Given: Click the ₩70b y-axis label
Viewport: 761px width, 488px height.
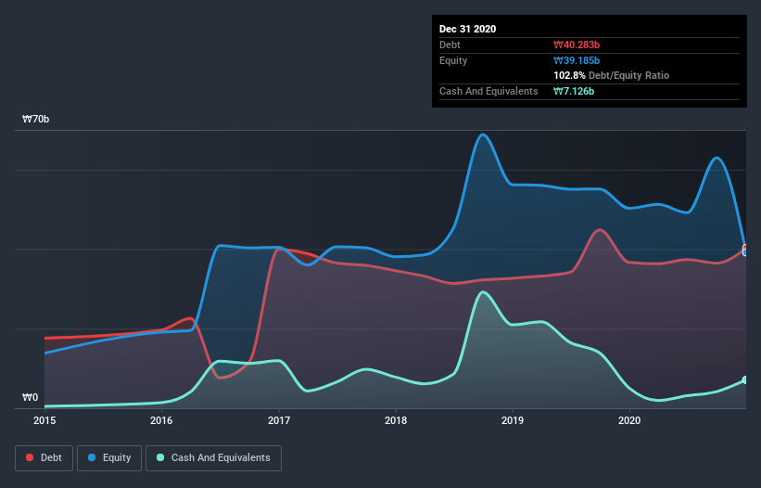Looking at the screenshot, I should point(36,119).
